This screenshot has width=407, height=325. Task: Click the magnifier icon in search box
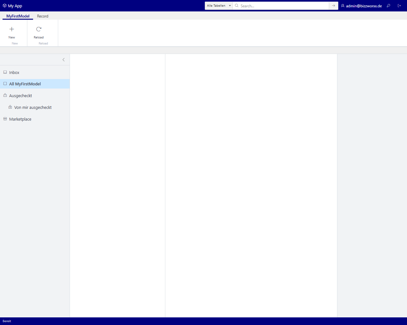237,6
